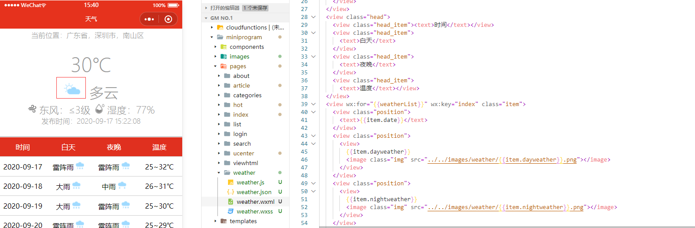Select the 白天 column header
695x228 pixels.
(68, 147)
